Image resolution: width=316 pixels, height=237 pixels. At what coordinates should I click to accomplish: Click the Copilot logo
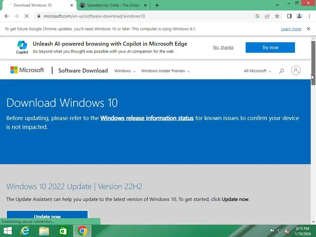pyautogui.click(x=22, y=47)
